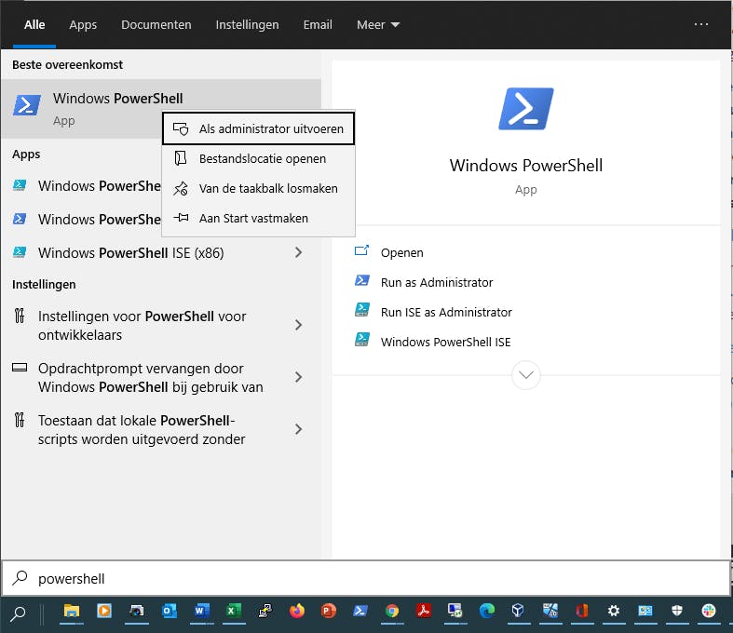Image resolution: width=733 pixels, height=633 pixels.
Task: Choose 'Als administrator uitvoeren' from context menu
Action: 259,128
